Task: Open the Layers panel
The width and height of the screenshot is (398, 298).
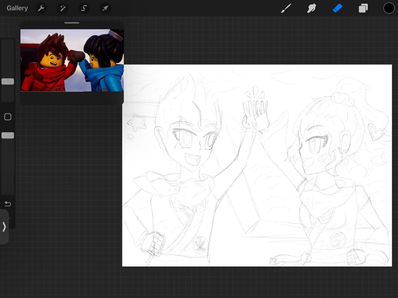Action: (363, 8)
